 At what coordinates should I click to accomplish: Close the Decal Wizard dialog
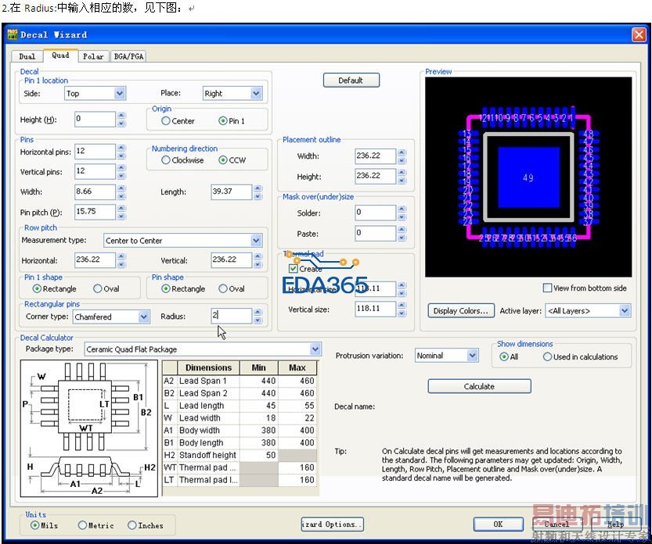pos(638,34)
